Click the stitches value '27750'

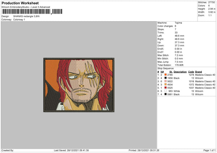point(212,3)
